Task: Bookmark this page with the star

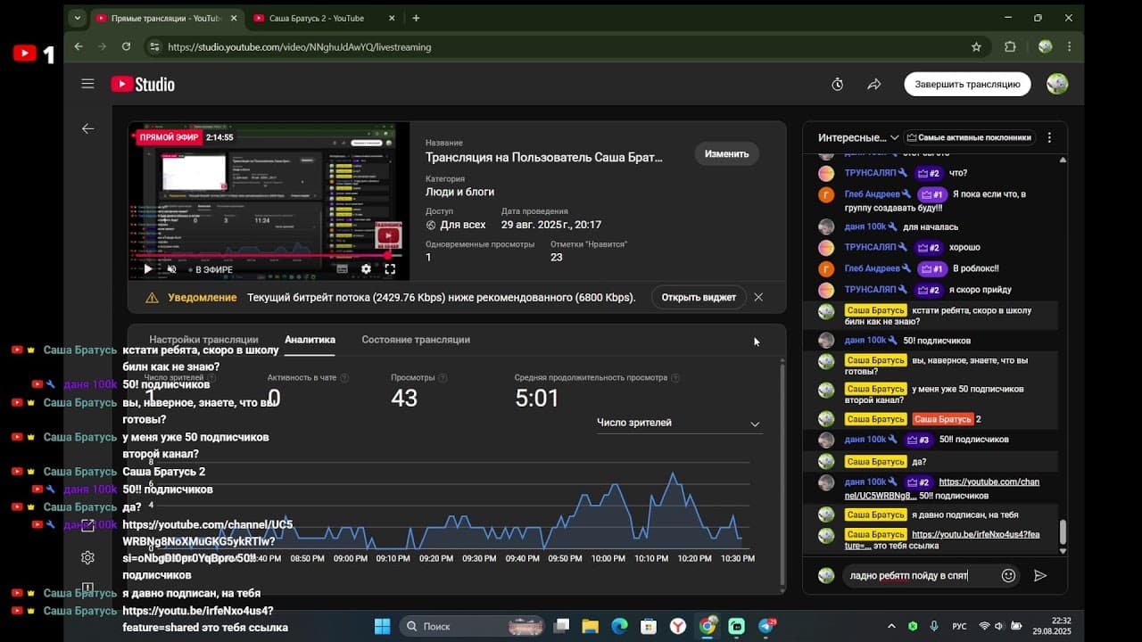Action: (976, 46)
